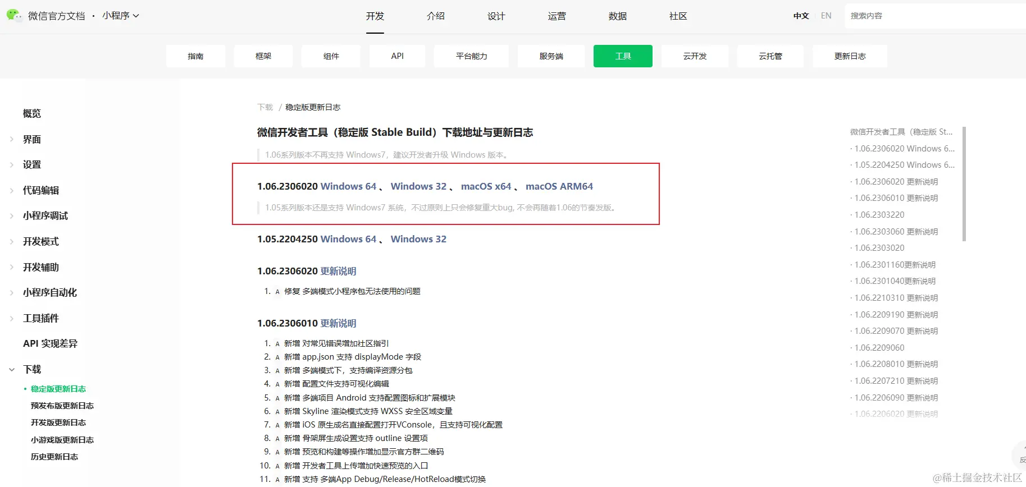This screenshot has height=487, width=1026.
Task: Open API 实现差异 in the sidebar
Action: [51, 343]
